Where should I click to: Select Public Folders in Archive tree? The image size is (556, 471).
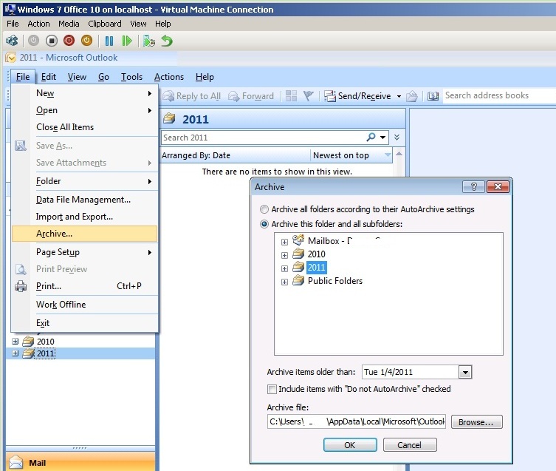tap(335, 281)
